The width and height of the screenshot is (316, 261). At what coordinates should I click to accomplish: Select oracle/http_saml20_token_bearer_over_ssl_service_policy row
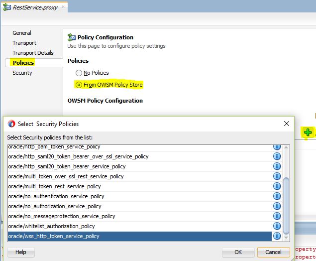pyautogui.click(x=140, y=156)
